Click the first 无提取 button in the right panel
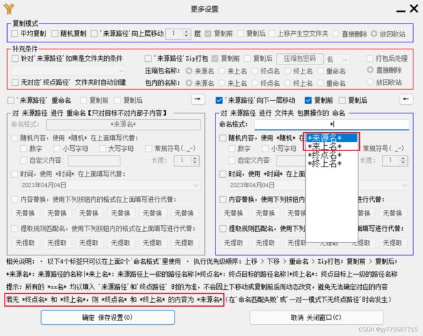The image size is (423, 336). [234, 243]
